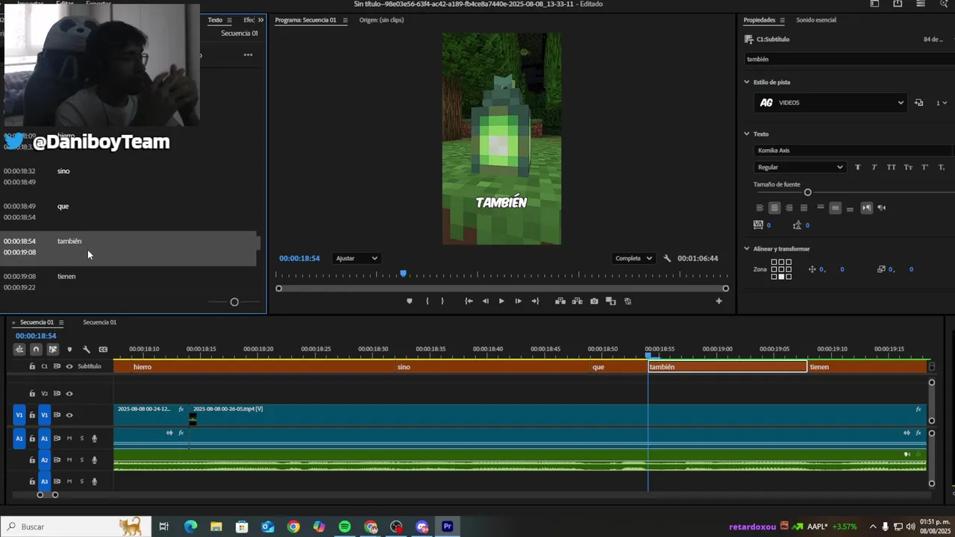Screen dimensions: 955x537
Task: Open timeline display settings wrench
Action: point(86,349)
